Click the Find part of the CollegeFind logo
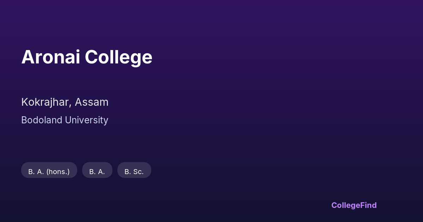Screen dimensions: 423x222 click(368, 205)
